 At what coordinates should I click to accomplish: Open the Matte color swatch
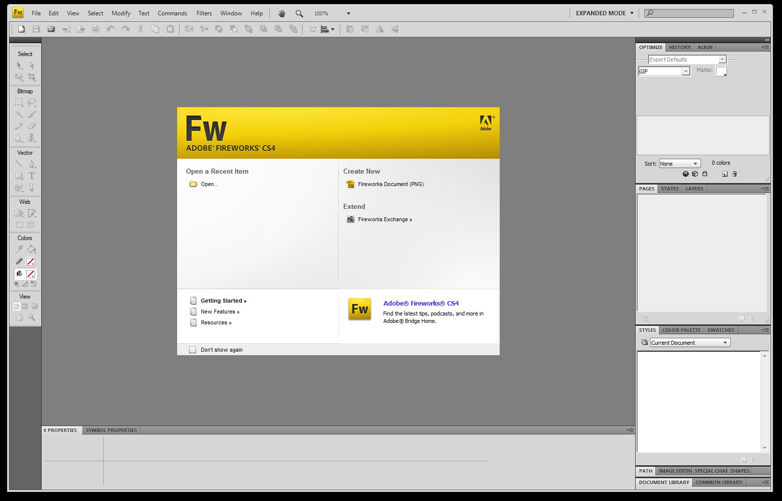(721, 71)
